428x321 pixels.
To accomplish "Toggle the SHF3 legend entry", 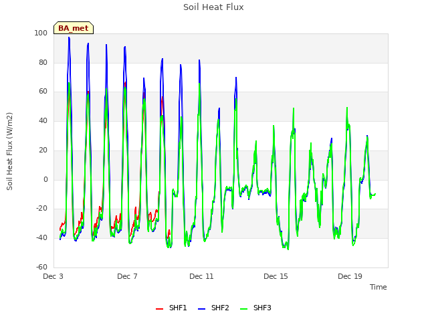I will click(255, 308).
